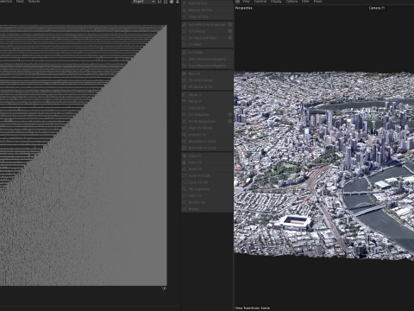414x311 pixels.
Task: Run the UV Unwrap command
Action: (204, 31)
